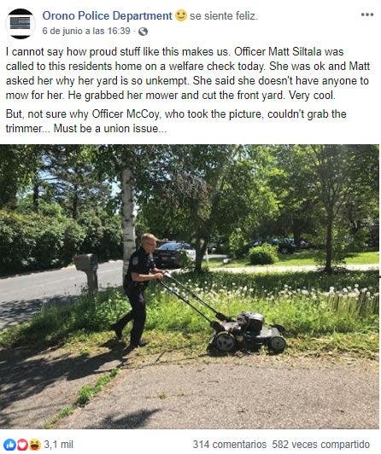Open the post timestamp 6 de junio
The image size is (381, 454).
click(86, 31)
